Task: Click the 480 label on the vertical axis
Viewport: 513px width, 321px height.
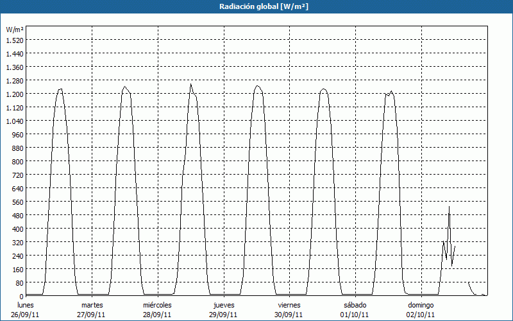Action: [x=17, y=216]
